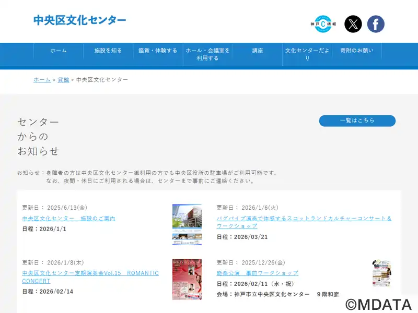Open the 能楽公演 事前ワークショップ link

(257, 273)
